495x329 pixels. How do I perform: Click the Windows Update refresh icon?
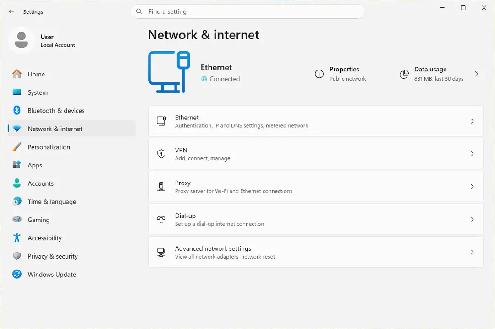tap(17, 274)
